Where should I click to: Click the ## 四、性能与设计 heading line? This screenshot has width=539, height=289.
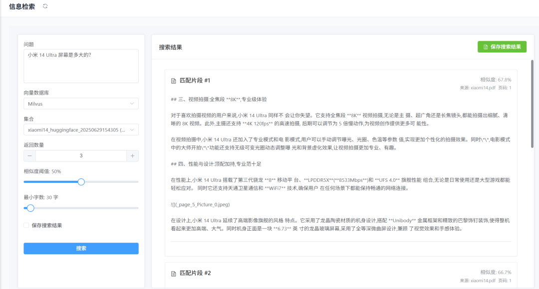(x=216, y=164)
